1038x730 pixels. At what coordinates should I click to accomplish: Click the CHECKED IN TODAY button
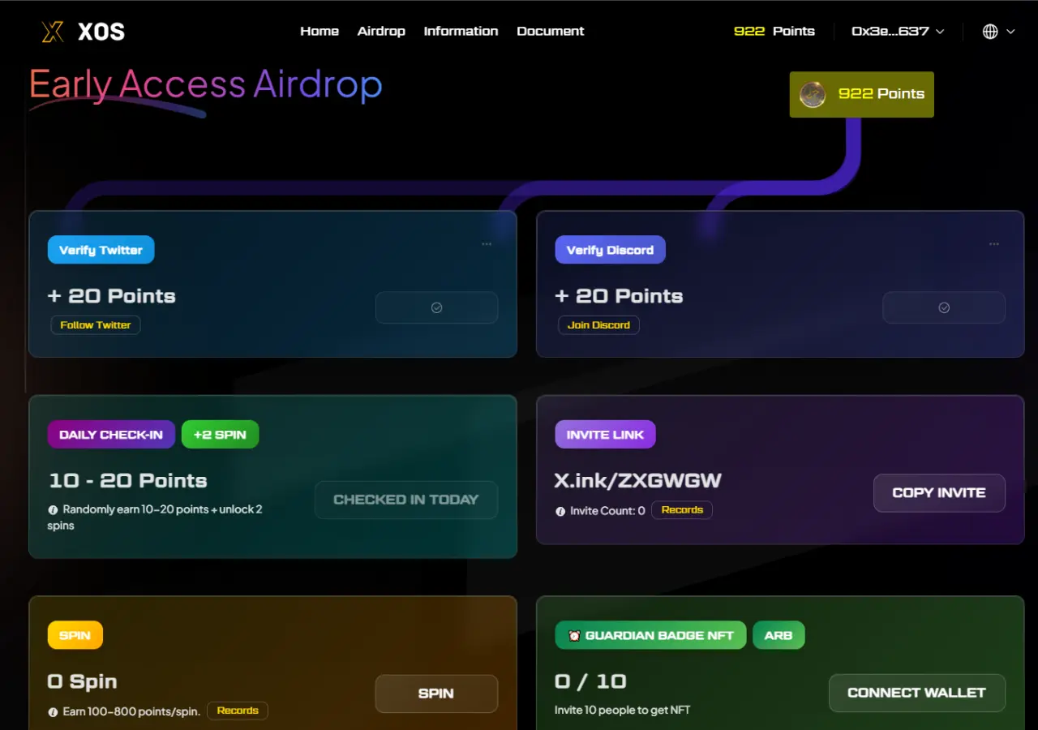pyautogui.click(x=406, y=500)
